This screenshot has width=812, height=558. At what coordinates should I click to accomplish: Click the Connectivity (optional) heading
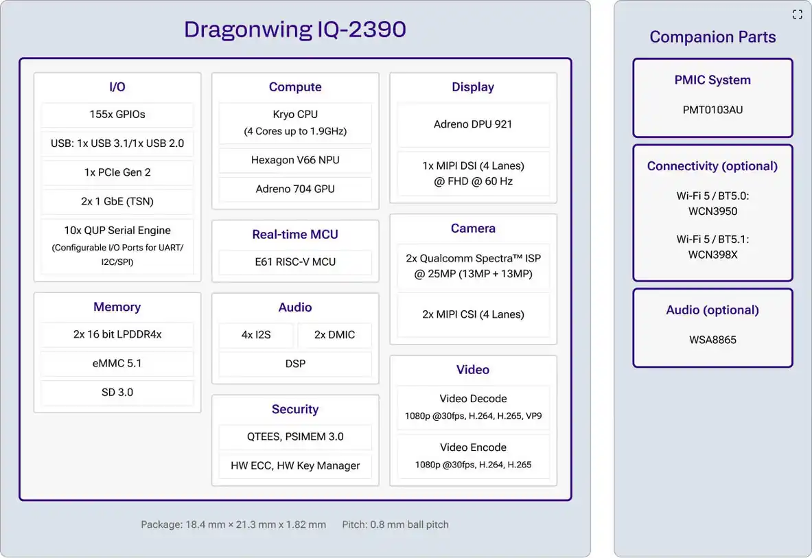pos(712,166)
